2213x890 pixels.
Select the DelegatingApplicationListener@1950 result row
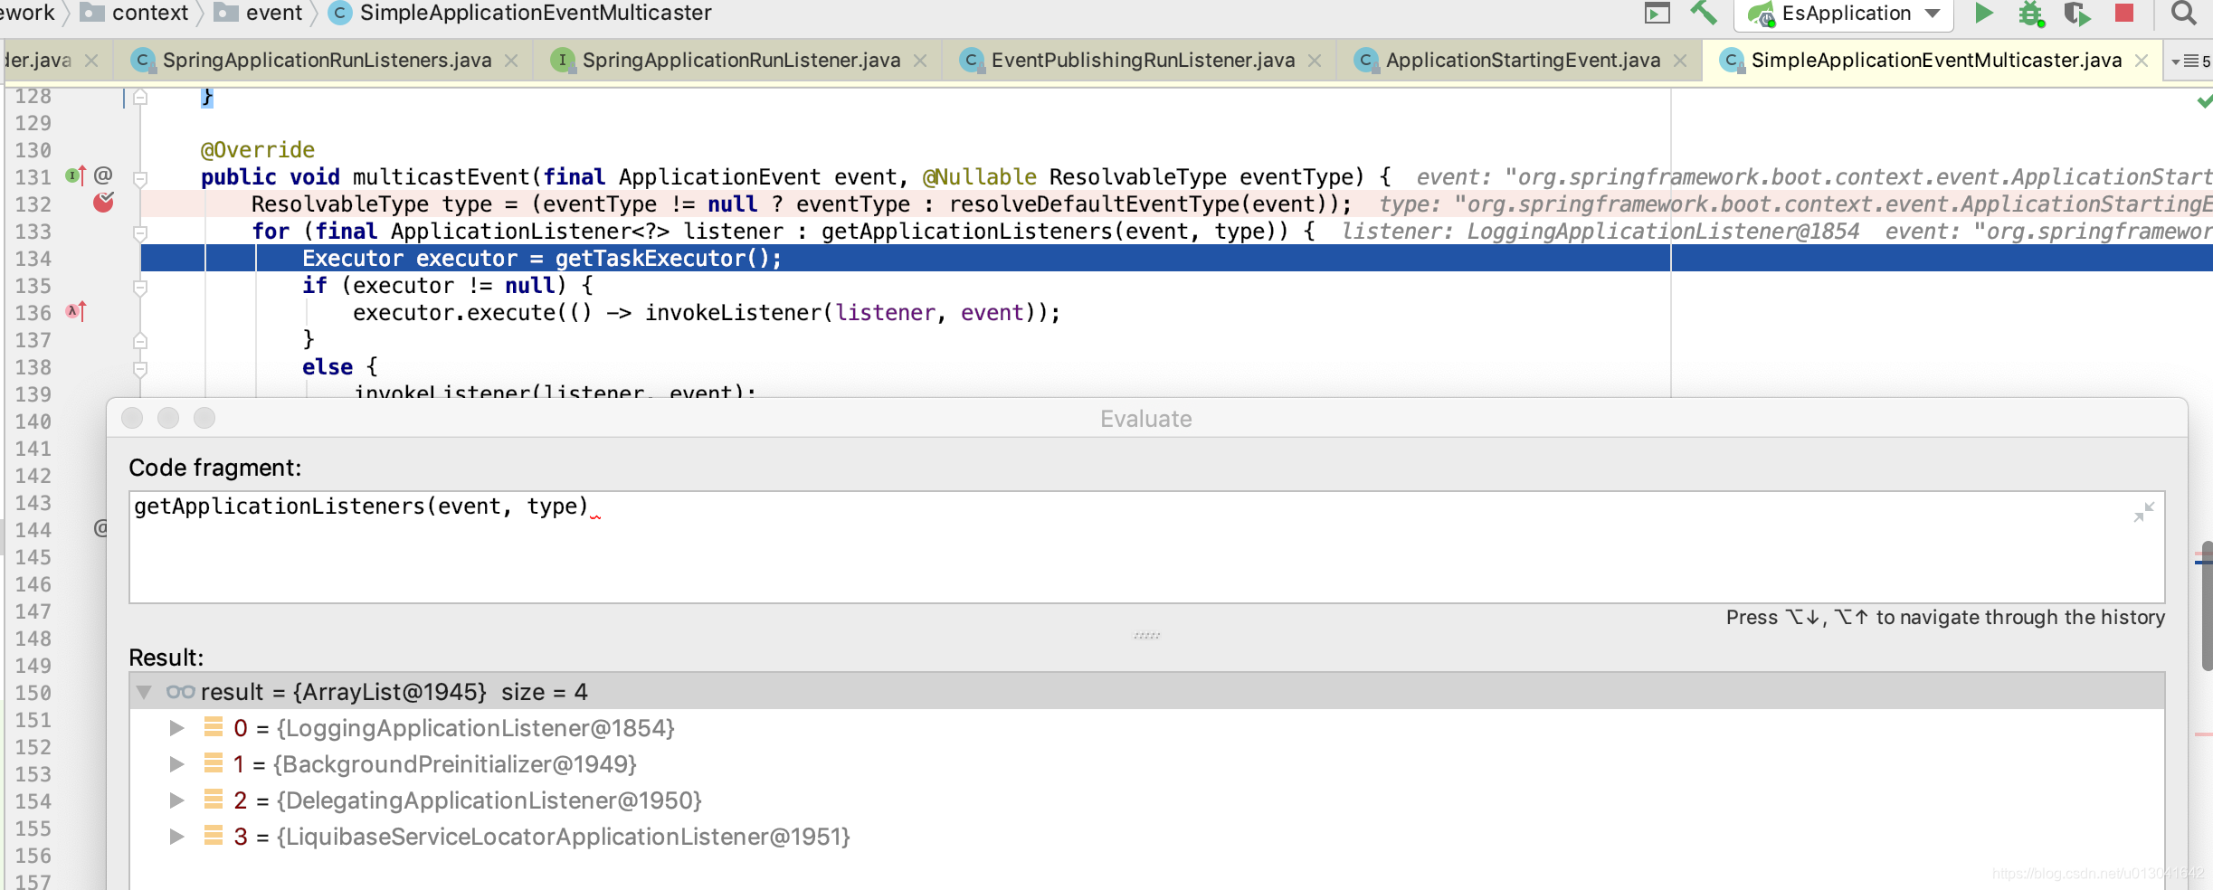(1146, 800)
